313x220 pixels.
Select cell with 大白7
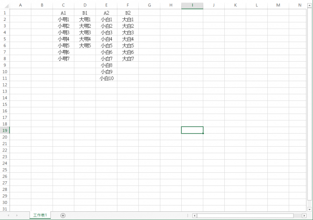(x=128, y=59)
